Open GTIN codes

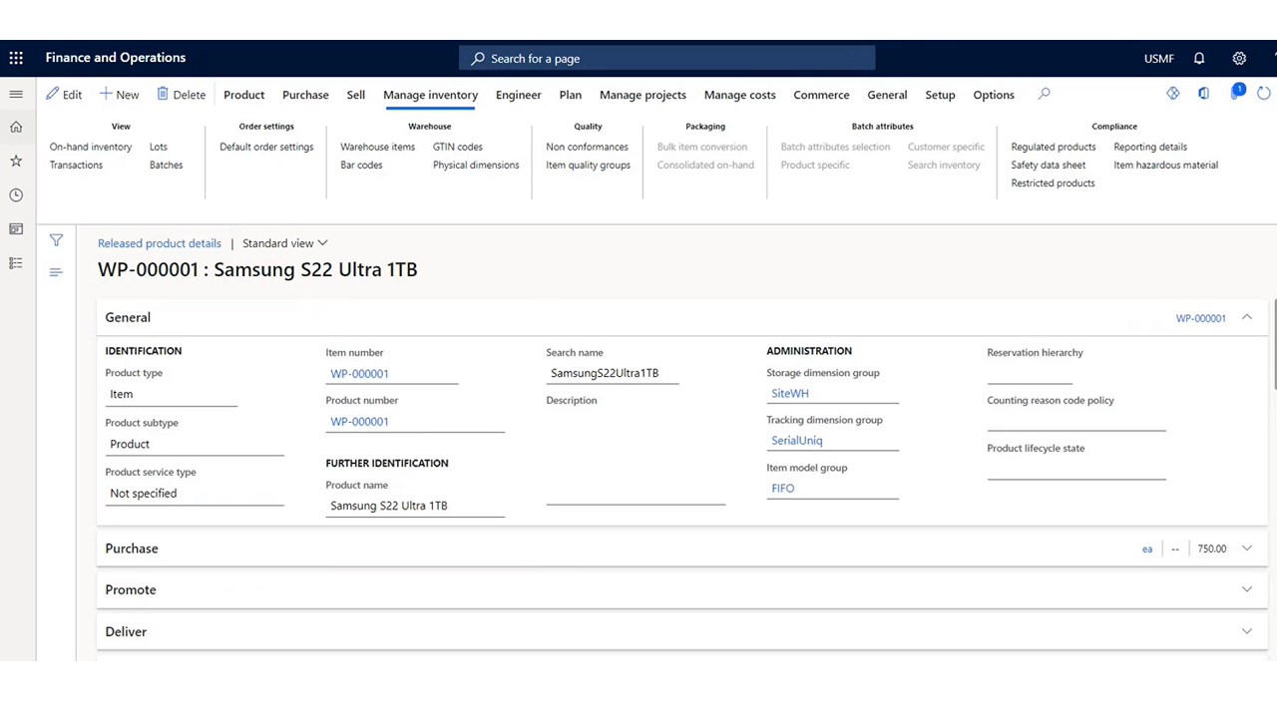(x=458, y=147)
